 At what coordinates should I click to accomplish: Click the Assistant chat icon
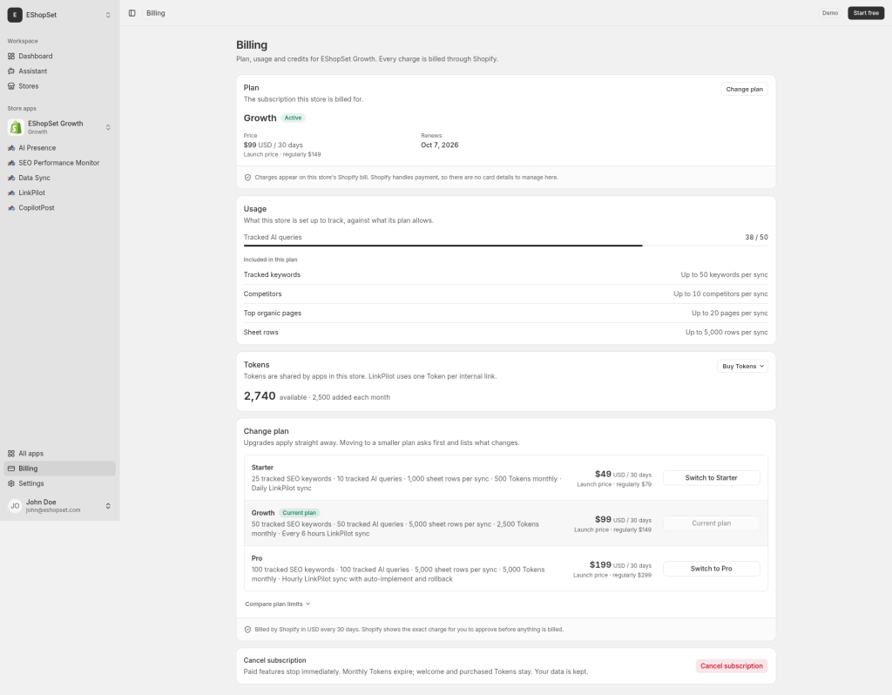11,71
